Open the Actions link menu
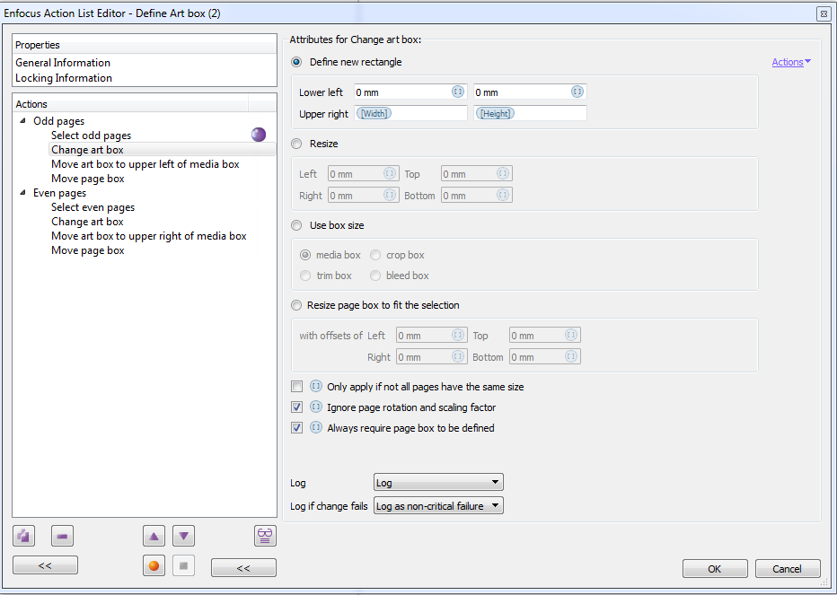The height and width of the screenshot is (595, 837). click(x=791, y=62)
